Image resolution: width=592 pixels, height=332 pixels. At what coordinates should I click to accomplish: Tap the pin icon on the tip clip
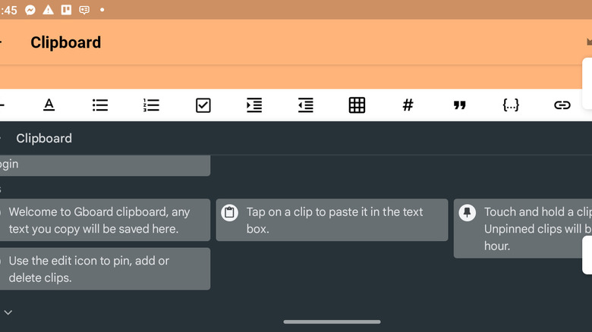468,212
